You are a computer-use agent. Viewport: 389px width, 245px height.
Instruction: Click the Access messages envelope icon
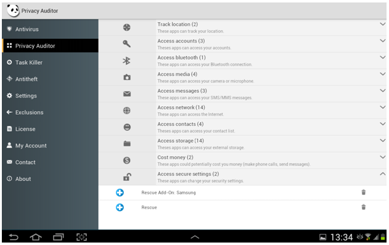pyautogui.click(x=127, y=94)
